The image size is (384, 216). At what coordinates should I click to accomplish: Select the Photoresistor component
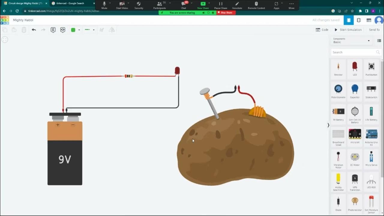(x=355, y=204)
